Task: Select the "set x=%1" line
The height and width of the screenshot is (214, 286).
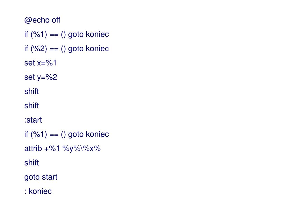Action: coord(40,63)
